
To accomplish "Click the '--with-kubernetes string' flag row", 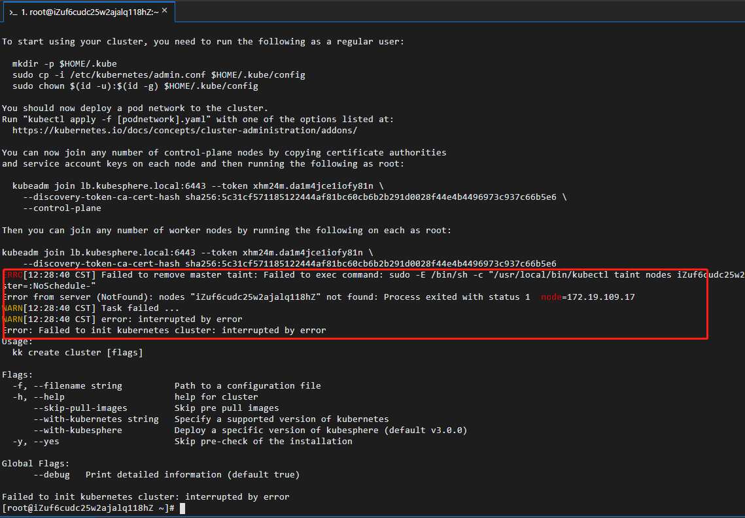I will click(211, 419).
